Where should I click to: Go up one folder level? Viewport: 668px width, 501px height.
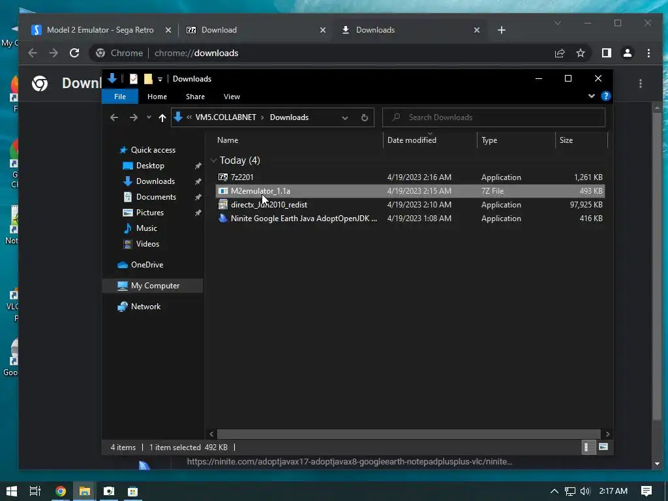[x=162, y=117]
